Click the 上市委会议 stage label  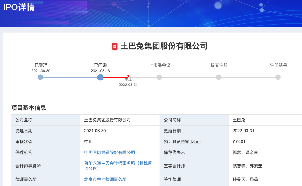click(160, 65)
